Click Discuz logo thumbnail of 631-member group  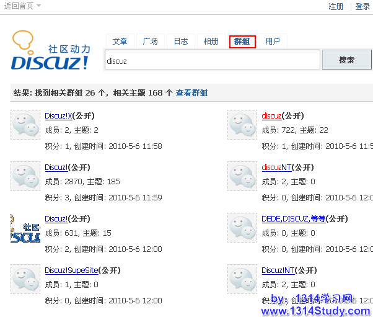25,228
